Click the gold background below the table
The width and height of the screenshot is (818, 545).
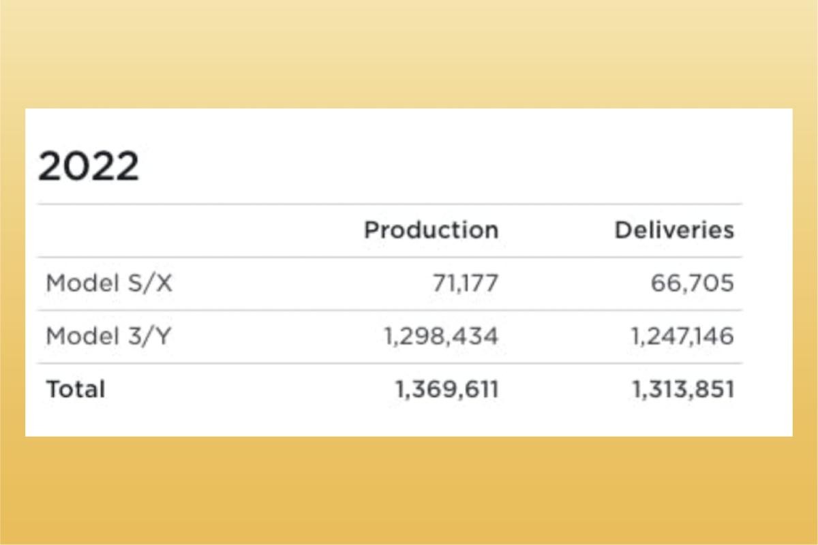409,490
